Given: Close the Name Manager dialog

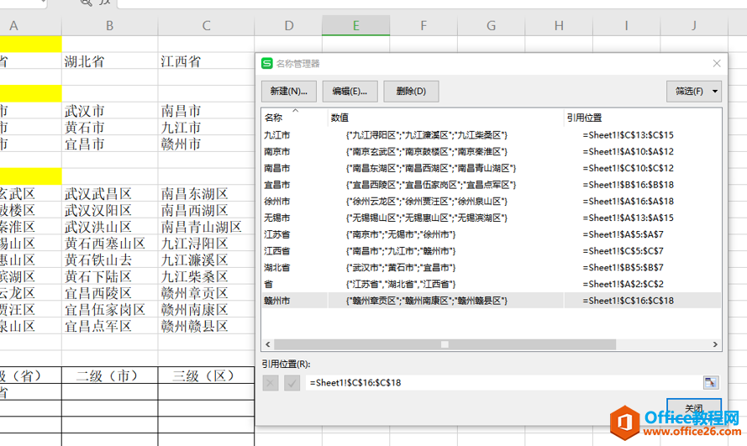Looking at the screenshot, I should (717, 63).
